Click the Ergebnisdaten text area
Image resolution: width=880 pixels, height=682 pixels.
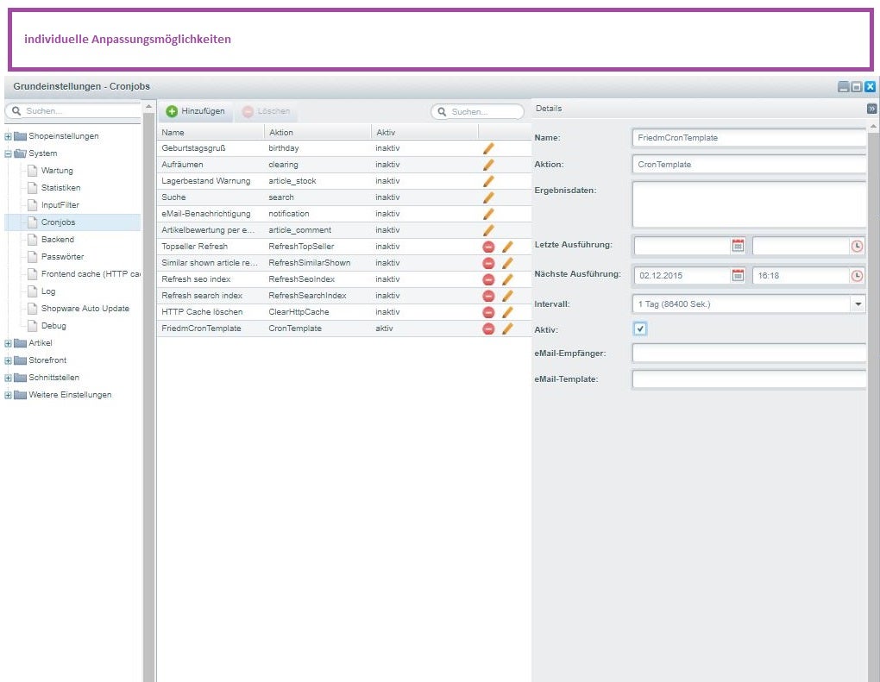(749, 204)
